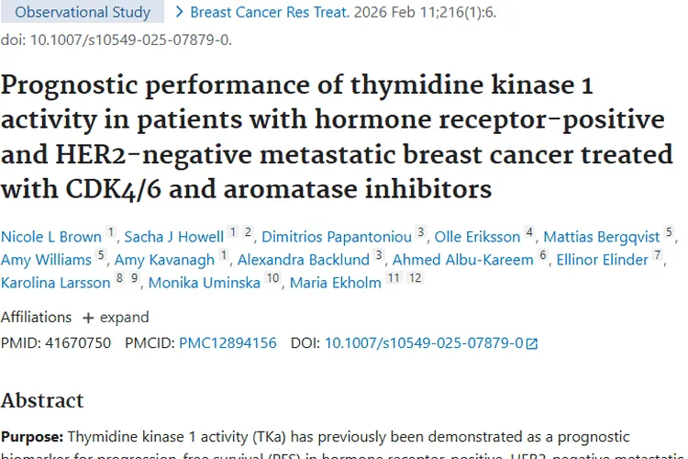Screen dimensions: 688x459
Task: Click the Observational Study tag
Action: tap(83, 13)
